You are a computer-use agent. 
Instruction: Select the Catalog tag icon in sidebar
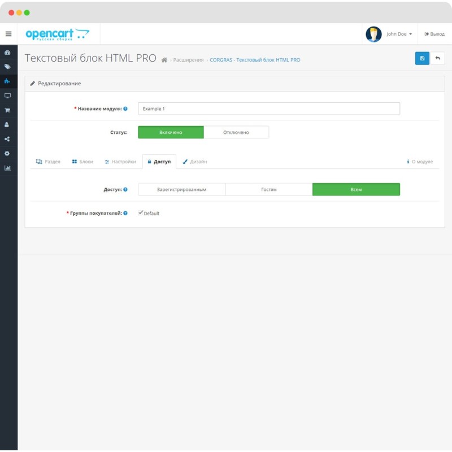[8, 67]
